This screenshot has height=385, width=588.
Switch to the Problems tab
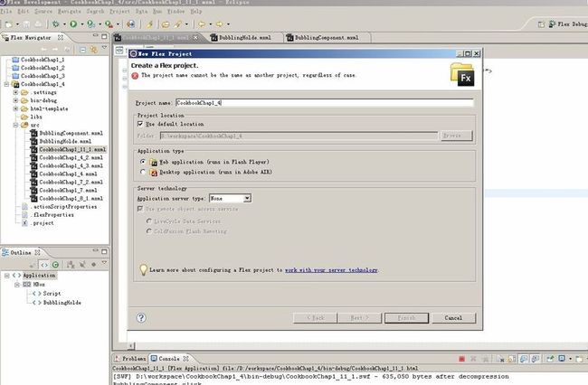(130, 359)
